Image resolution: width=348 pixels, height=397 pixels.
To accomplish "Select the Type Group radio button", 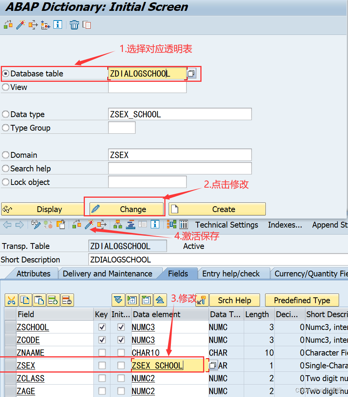I will coord(6,128).
